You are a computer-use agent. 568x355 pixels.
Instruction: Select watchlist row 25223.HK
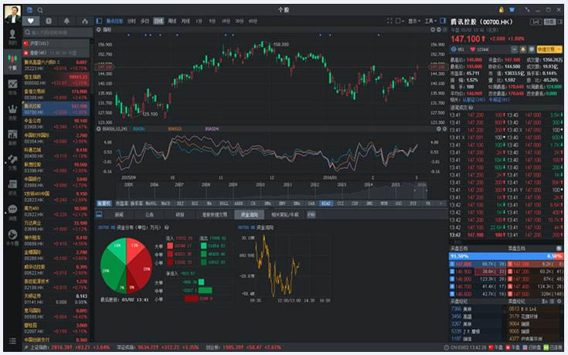(56, 65)
